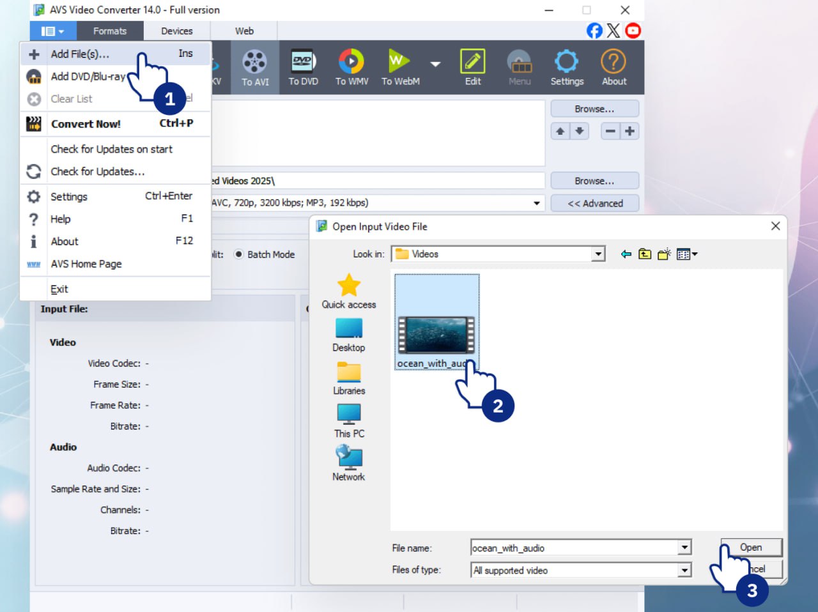
Task: Click the Open button in the dialog
Action: click(751, 547)
